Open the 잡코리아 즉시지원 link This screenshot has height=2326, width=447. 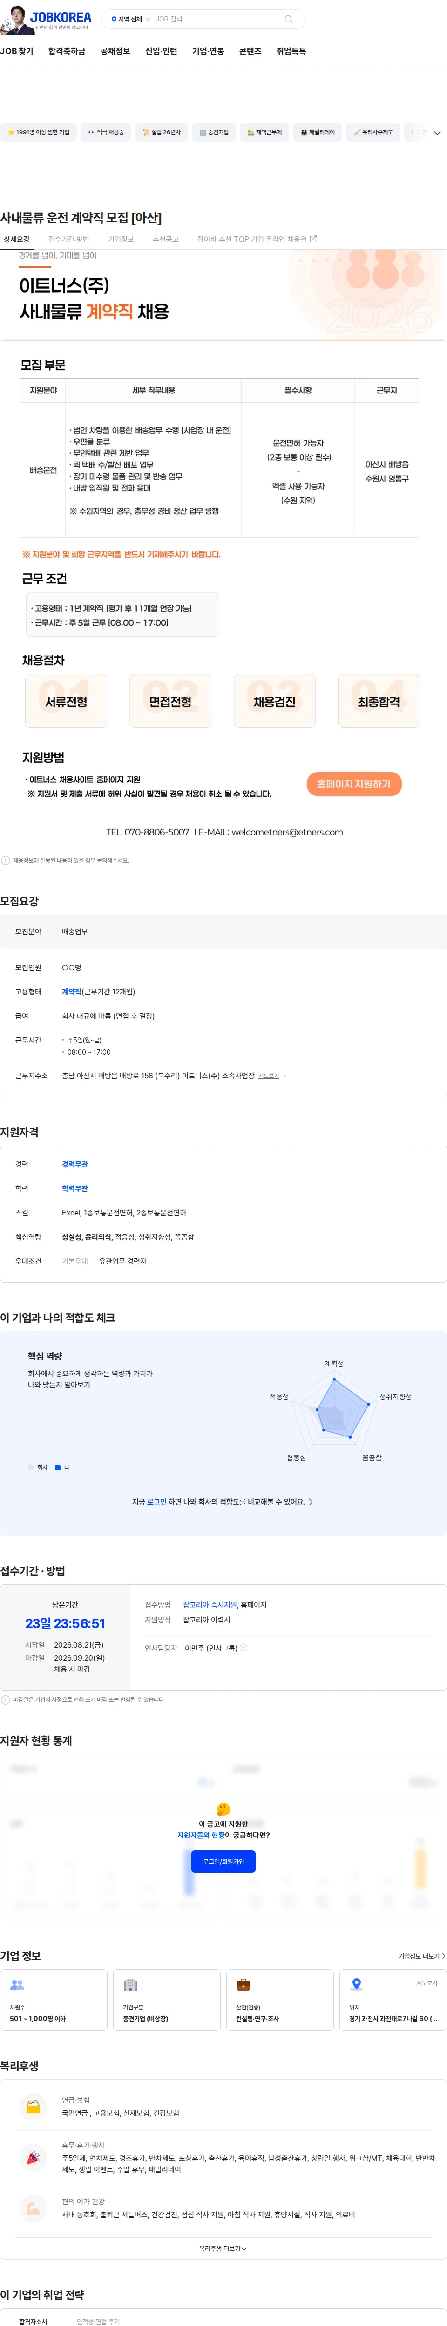tap(209, 1605)
